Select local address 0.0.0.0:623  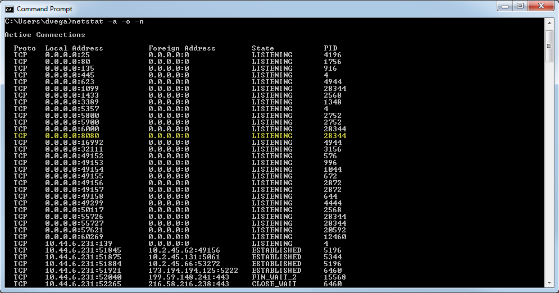point(70,82)
